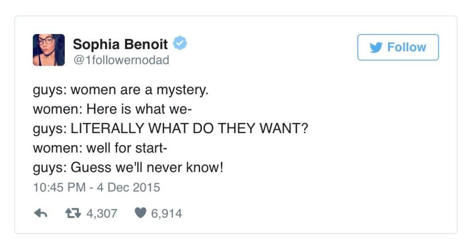Screen dimensions: 474x249
Task: Click the 4,307 retweet count
Action: click(x=101, y=213)
